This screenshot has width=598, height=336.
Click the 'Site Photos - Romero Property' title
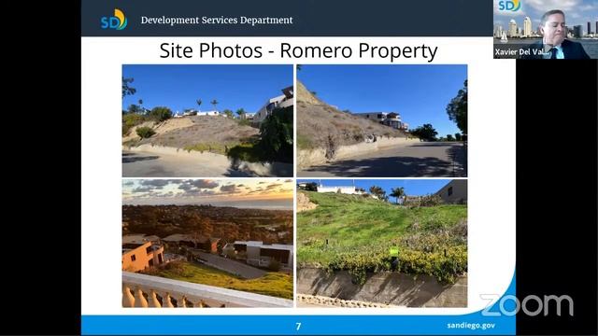(298, 50)
